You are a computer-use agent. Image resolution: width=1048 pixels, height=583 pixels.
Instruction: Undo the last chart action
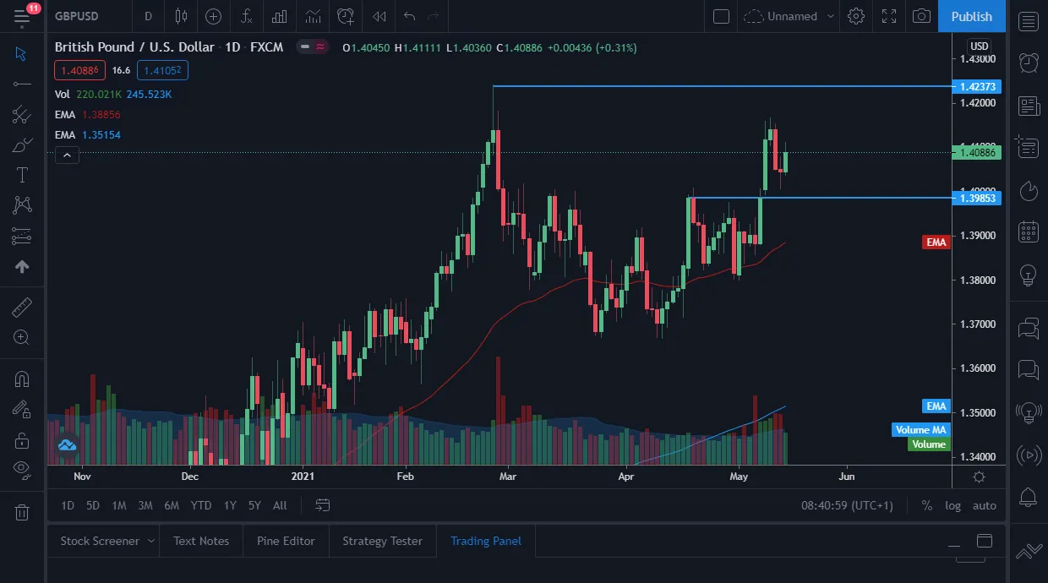(410, 16)
